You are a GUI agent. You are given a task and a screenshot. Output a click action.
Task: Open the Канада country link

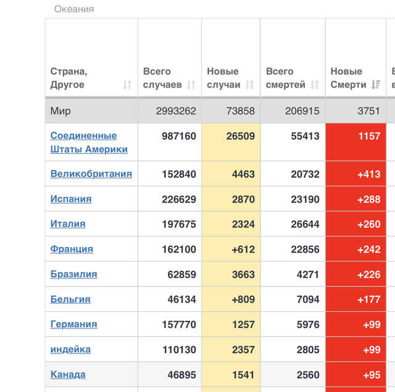(68, 375)
